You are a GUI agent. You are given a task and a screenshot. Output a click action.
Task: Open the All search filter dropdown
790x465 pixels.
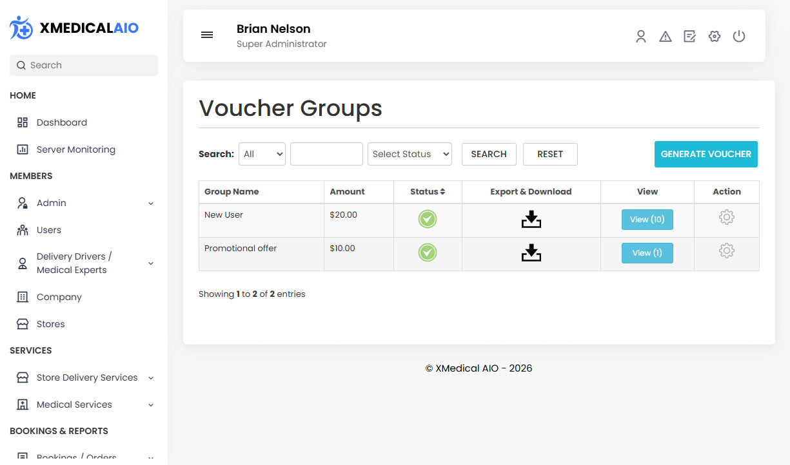tap(262, 154)
